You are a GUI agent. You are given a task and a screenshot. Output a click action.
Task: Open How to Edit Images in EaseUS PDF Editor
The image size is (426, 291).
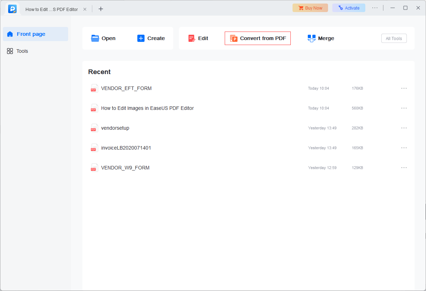(x=147, y=108)
